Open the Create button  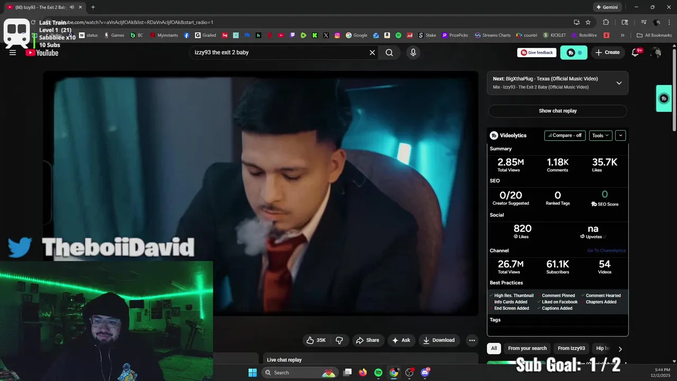point(607,52)
